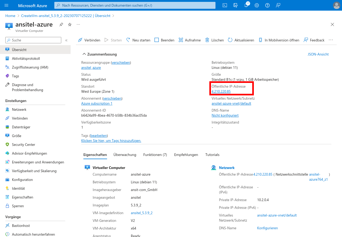Click Neu starten to restart the VM

(x=138, y=40)
